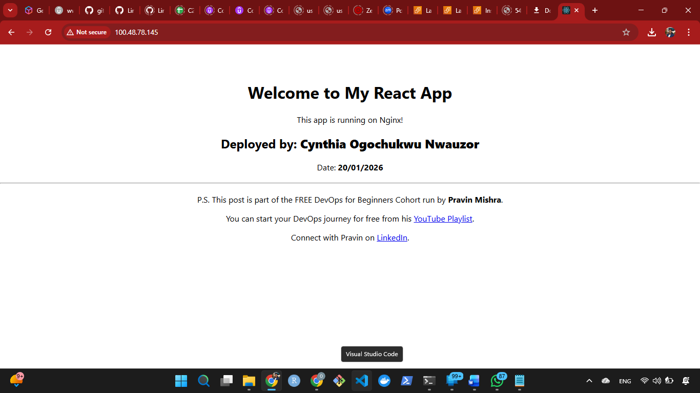Open Notepad from the taskbar
Screen dimensions: 700x393
(520, 381)
